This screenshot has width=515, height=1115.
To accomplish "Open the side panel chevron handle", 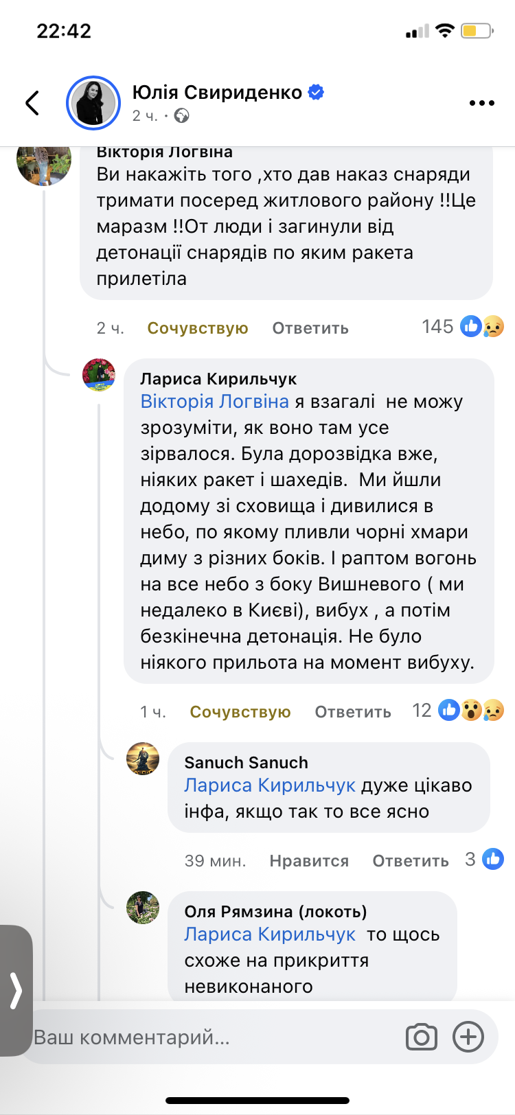I will point(16,991).
